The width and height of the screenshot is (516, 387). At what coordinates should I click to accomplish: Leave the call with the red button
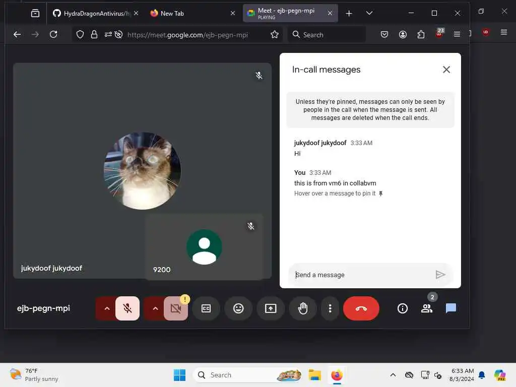tap(361, 308)
